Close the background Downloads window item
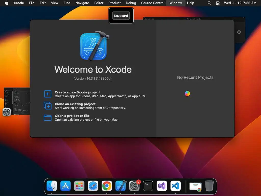 coord(239,32)
